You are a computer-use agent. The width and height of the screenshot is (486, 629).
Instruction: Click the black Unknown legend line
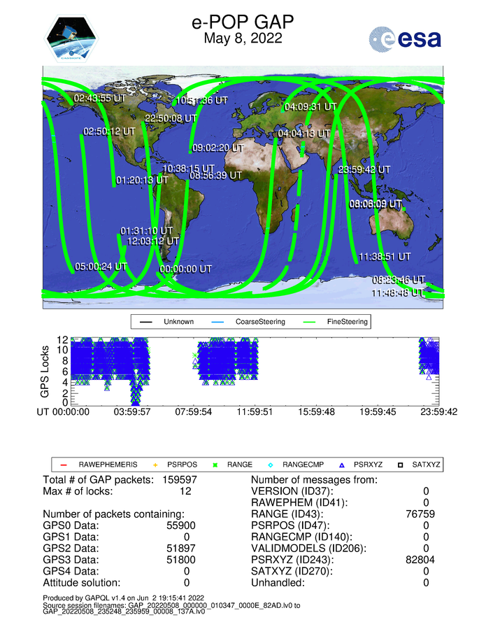[x=145, y=322]
